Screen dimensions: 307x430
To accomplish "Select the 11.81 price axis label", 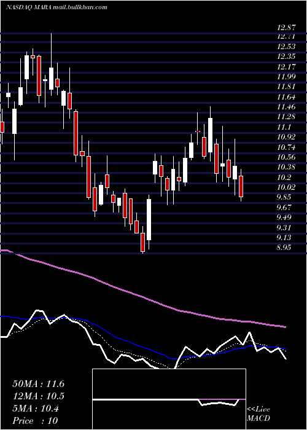I will (287, 87).
